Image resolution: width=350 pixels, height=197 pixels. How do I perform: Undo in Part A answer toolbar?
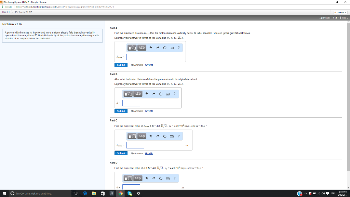pyautogui.click(x=151, y=48)
